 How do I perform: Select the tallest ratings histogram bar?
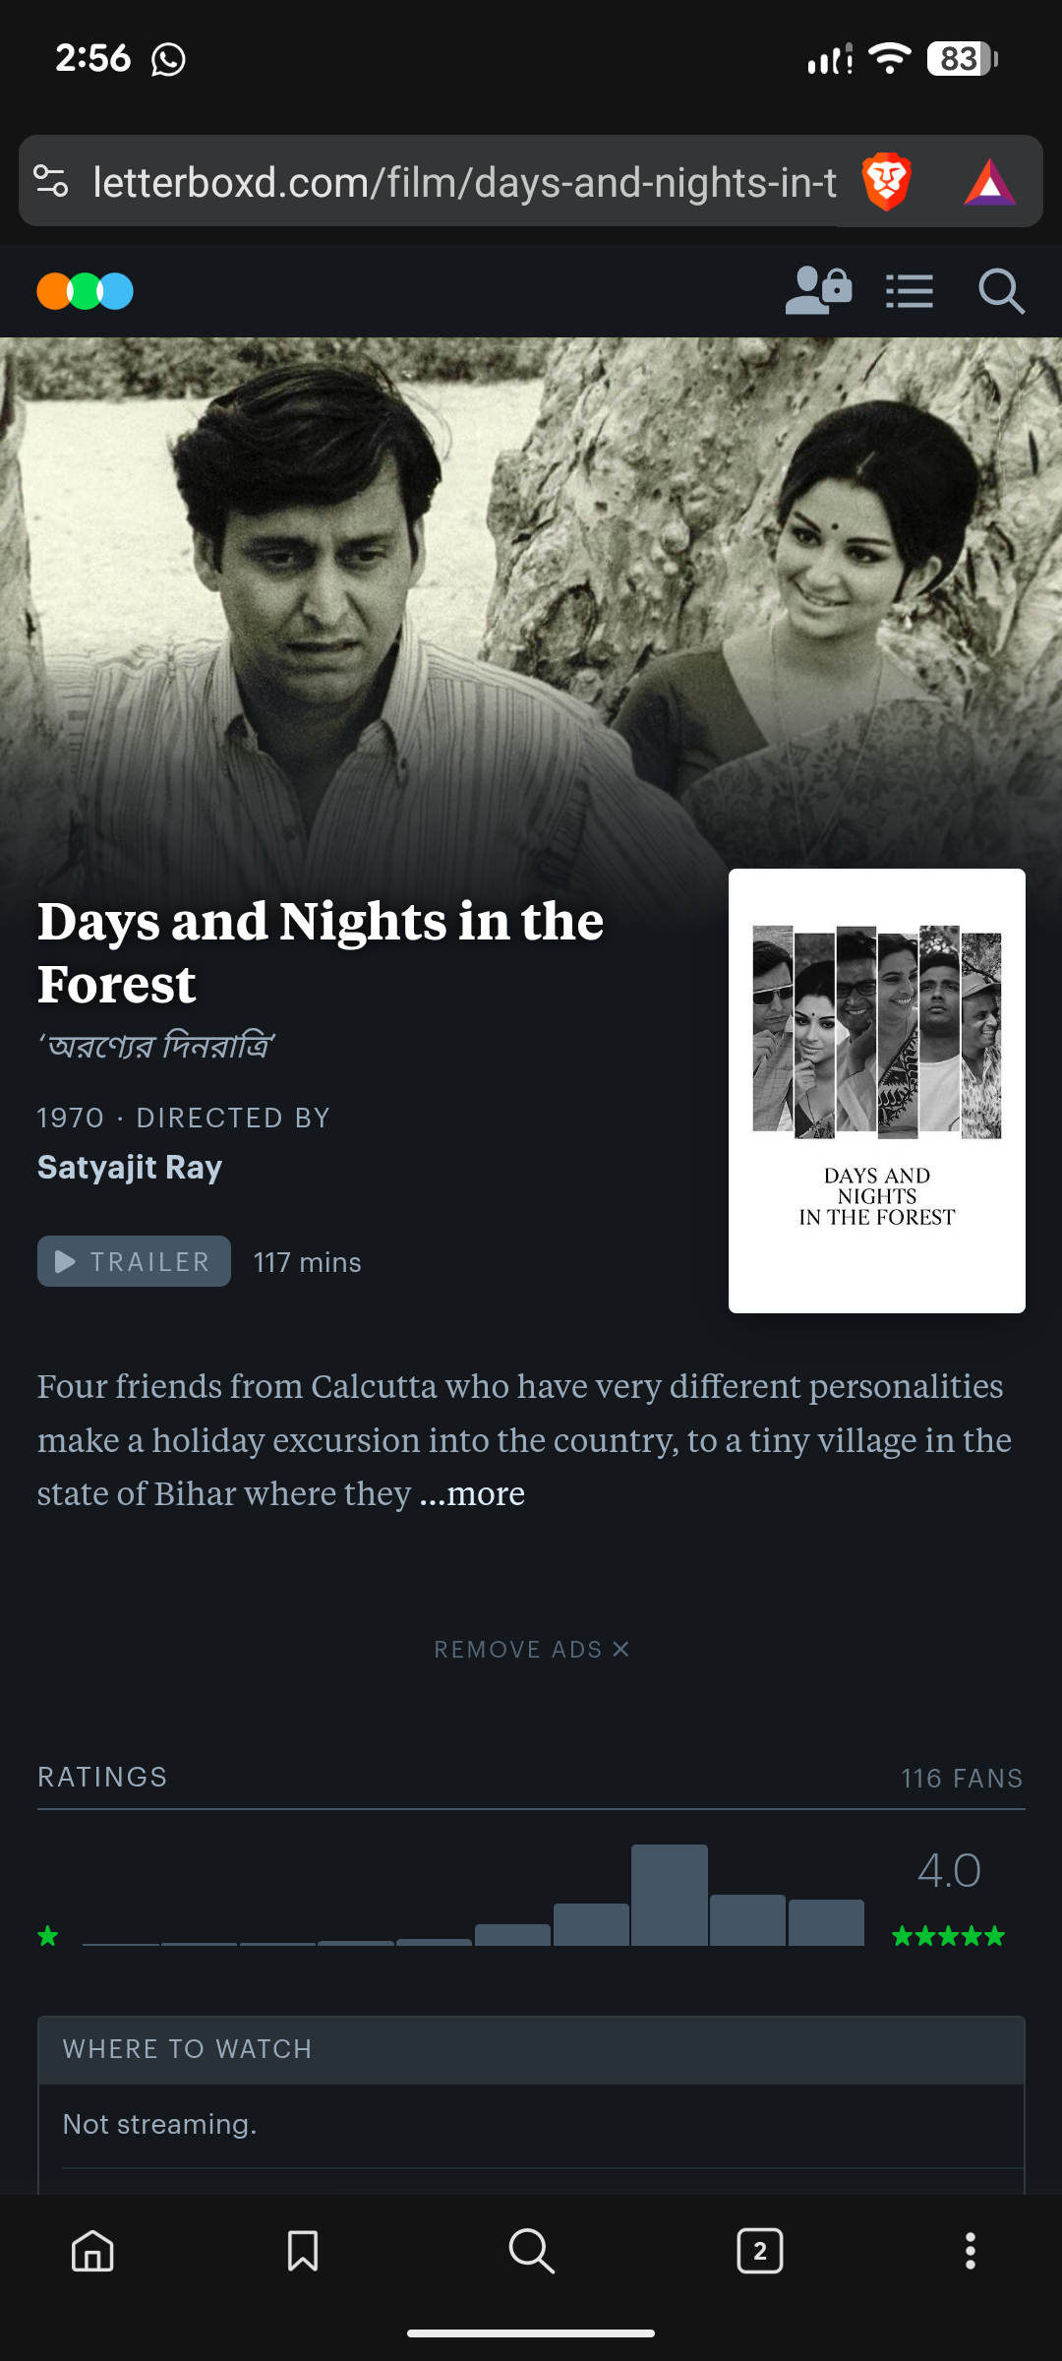click(x=669, y=1895)
